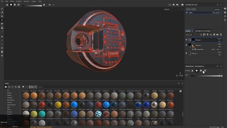Hide Fill layer 2 with eye icon

187,45
